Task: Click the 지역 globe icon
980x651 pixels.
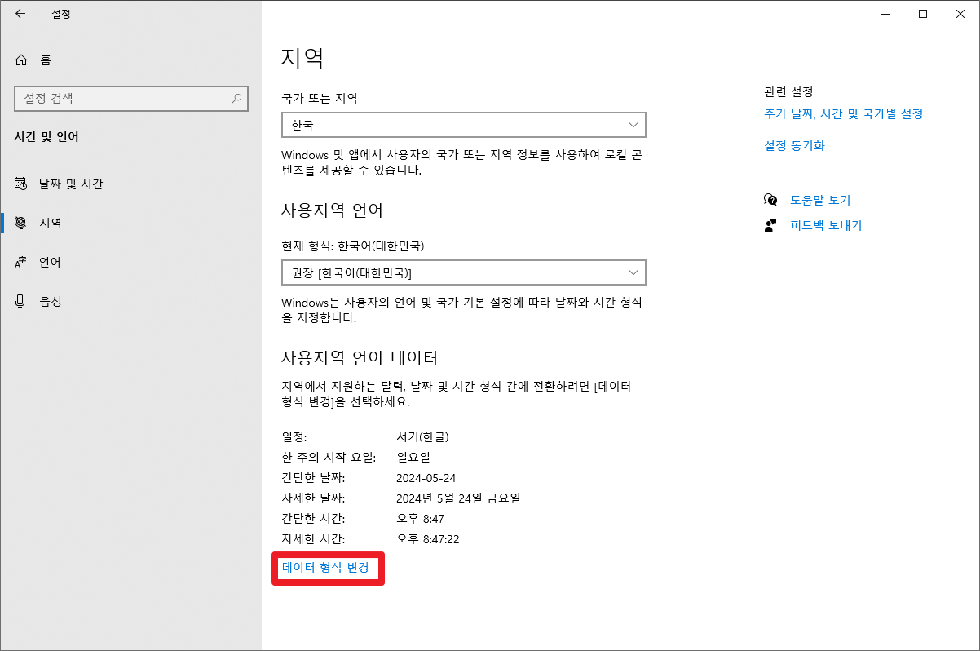Action: pos(21,224)
